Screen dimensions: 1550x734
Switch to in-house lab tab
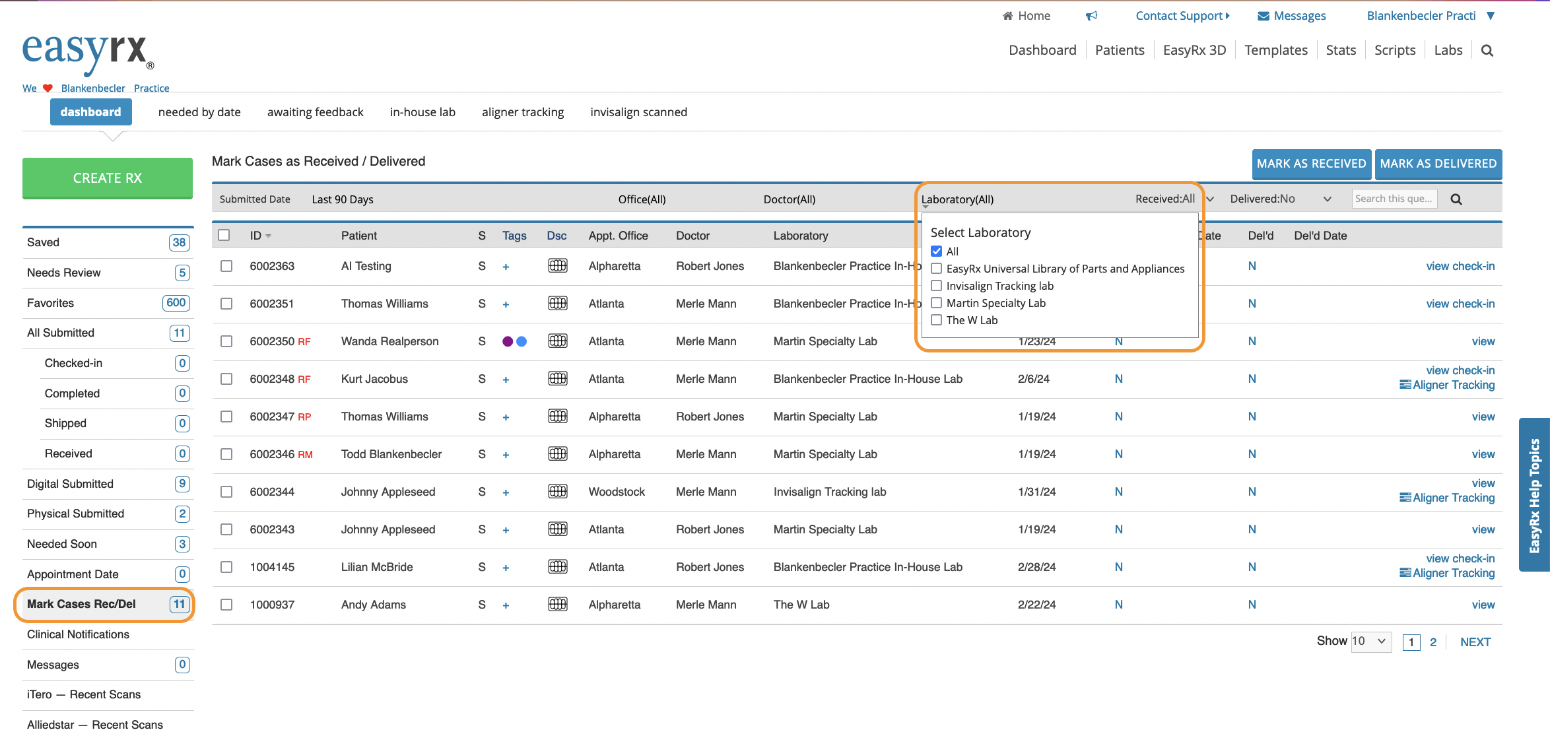[422, 112]
